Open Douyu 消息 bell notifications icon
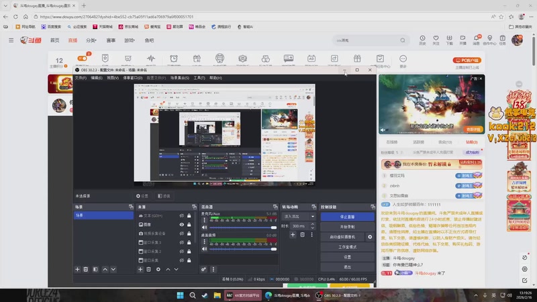 pos(476,40)
